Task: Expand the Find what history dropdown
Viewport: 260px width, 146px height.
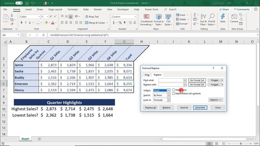Action: [185, 80]
